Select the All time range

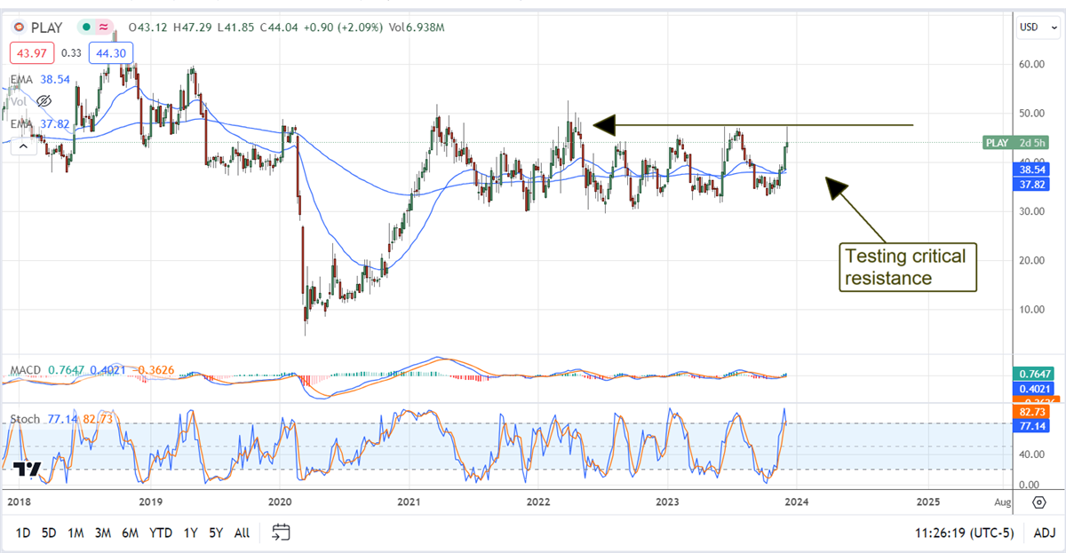pyautogui.click(x=242, y=533)
